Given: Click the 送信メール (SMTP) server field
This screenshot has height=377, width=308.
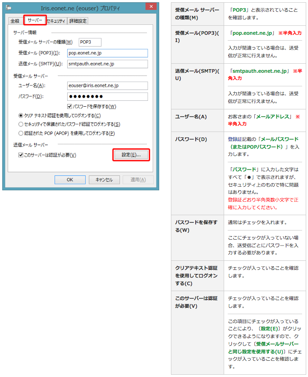Looking at the screenshot, I should click(x=107, y=64).
